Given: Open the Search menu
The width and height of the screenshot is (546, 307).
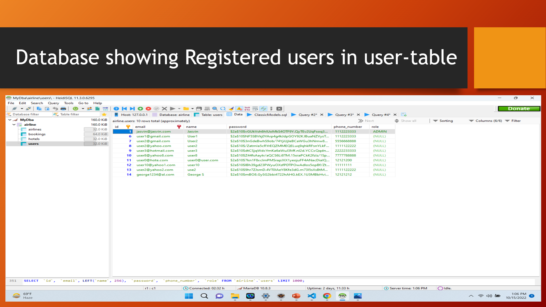Looking at the screenshot, I should (x=37, y=103).
